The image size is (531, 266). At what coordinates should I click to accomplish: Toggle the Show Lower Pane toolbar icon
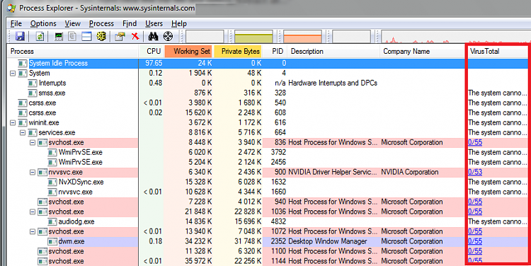pyautogui.click(x=86, y=36)
